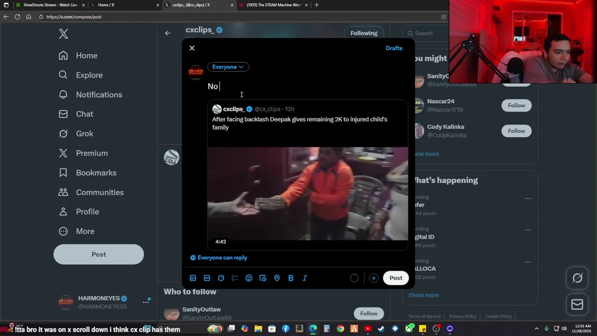
Task: Follow SanityOutlaw in Who to follow
Action: coord(368,314)
